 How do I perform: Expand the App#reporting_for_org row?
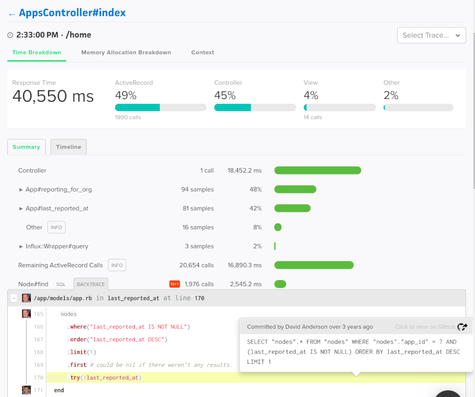click(x=21, y=189)
